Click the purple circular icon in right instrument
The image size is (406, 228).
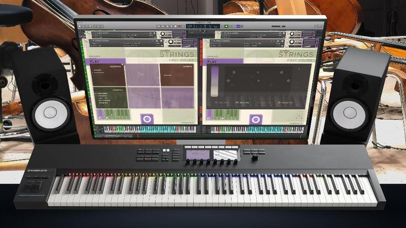point(256,120)
